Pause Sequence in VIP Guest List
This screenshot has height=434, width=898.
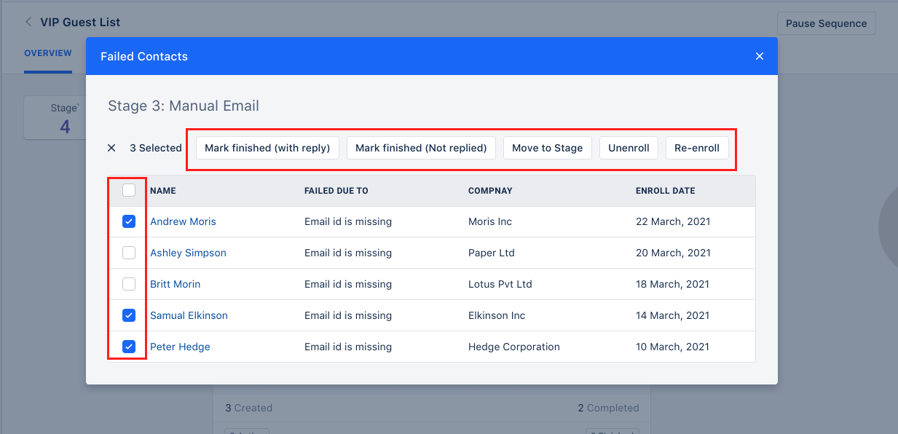click(827, 23)
